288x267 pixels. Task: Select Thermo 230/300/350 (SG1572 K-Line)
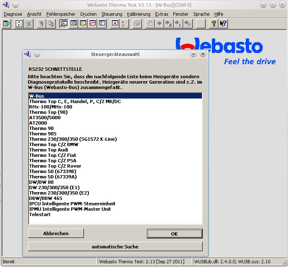(115, 139)
